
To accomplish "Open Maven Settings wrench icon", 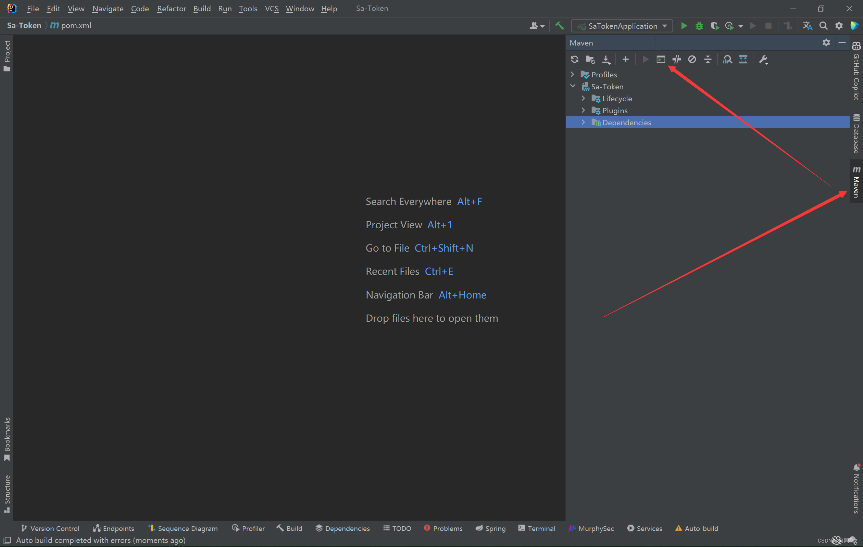I will pos(763,60).
